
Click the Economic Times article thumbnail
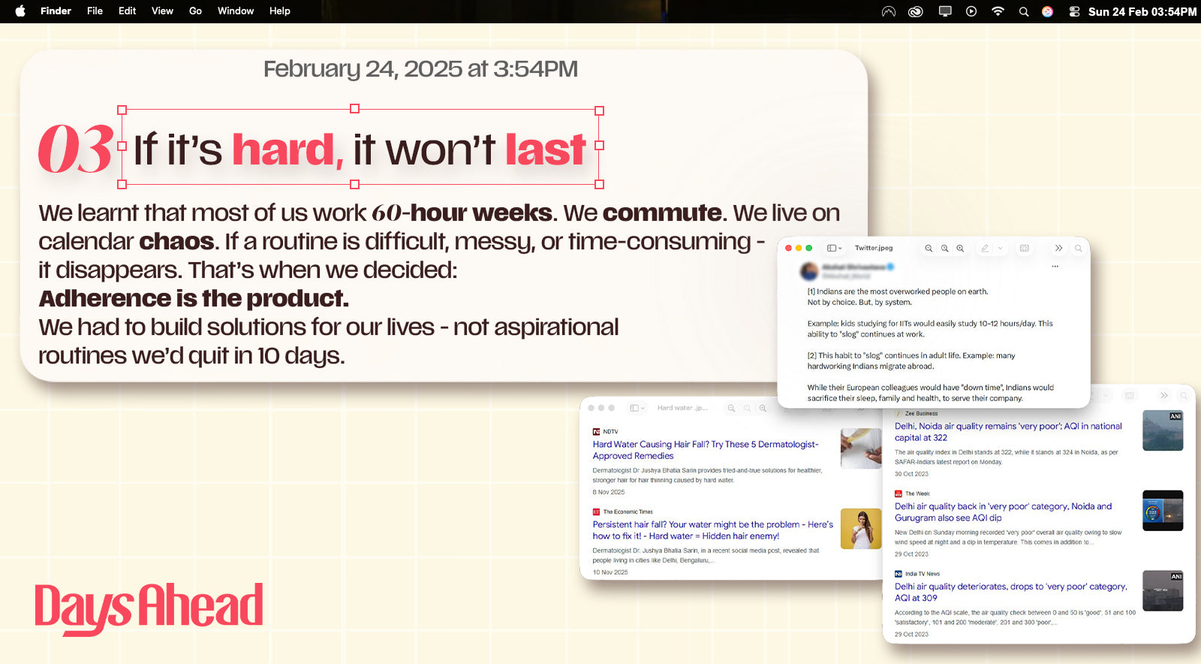(x=860, y=529)
